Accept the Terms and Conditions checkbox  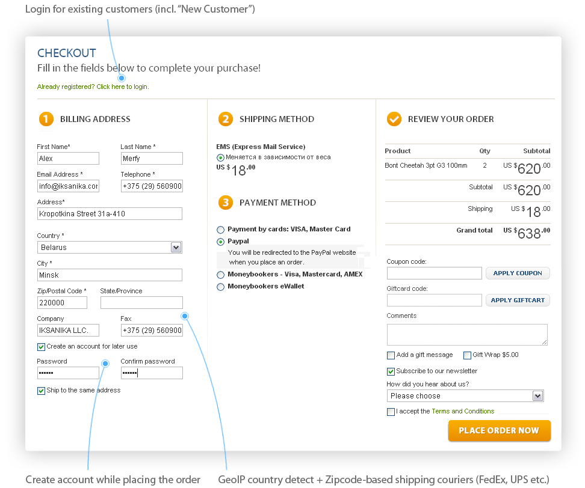(x=391, y=412)
